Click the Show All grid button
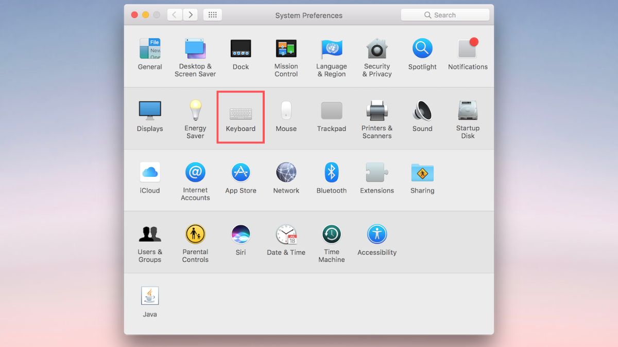Image resolution: width=618 pixels, height=347 pixels. point(212,15)
